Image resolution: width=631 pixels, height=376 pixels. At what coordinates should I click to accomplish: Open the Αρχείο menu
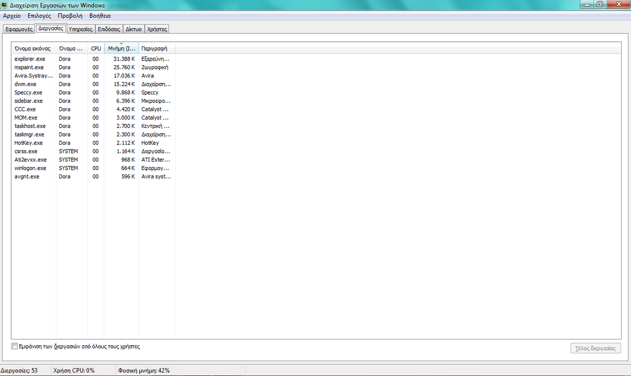[x=12, y=16]
